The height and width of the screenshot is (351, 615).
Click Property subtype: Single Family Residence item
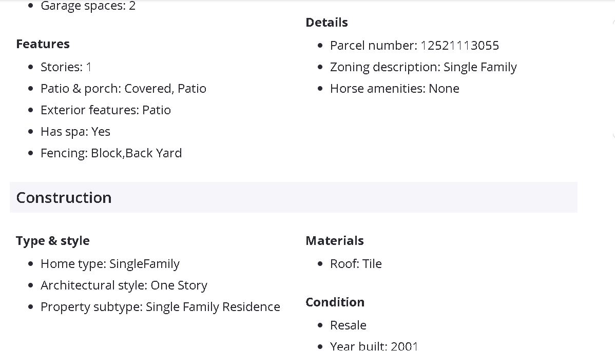[x=160, y=307]
